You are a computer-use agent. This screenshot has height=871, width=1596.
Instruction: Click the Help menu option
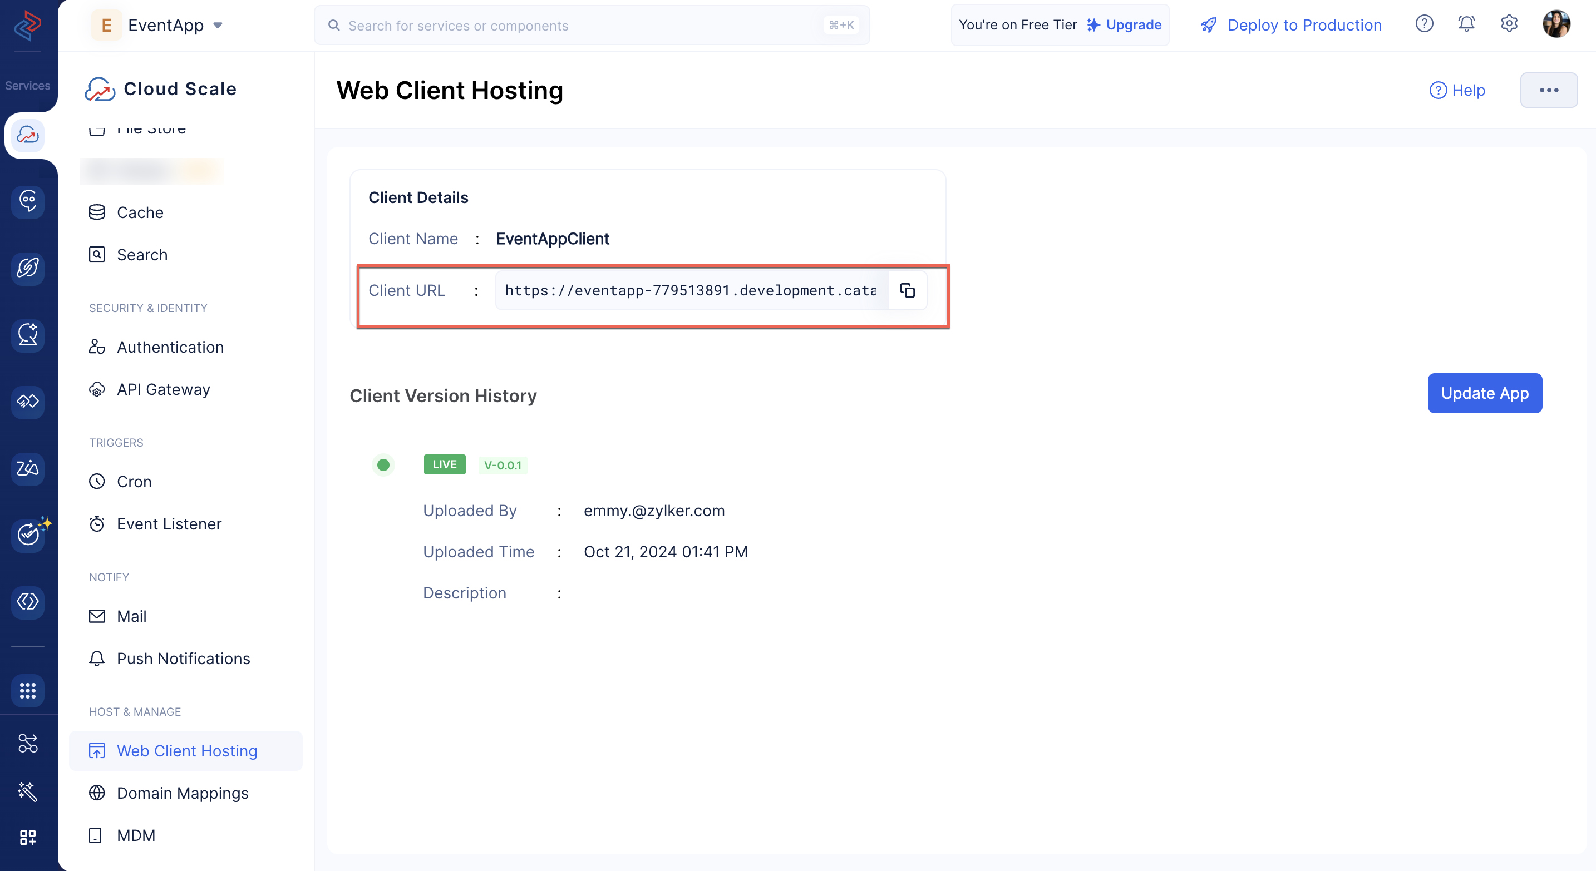[1457, 90]
